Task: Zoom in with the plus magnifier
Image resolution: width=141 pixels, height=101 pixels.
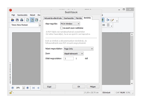Action: (x=28, y=88)
